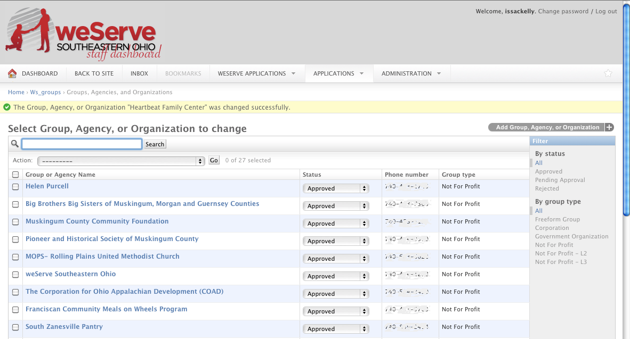Go to Home breadcrumb

tap(16, 92)
